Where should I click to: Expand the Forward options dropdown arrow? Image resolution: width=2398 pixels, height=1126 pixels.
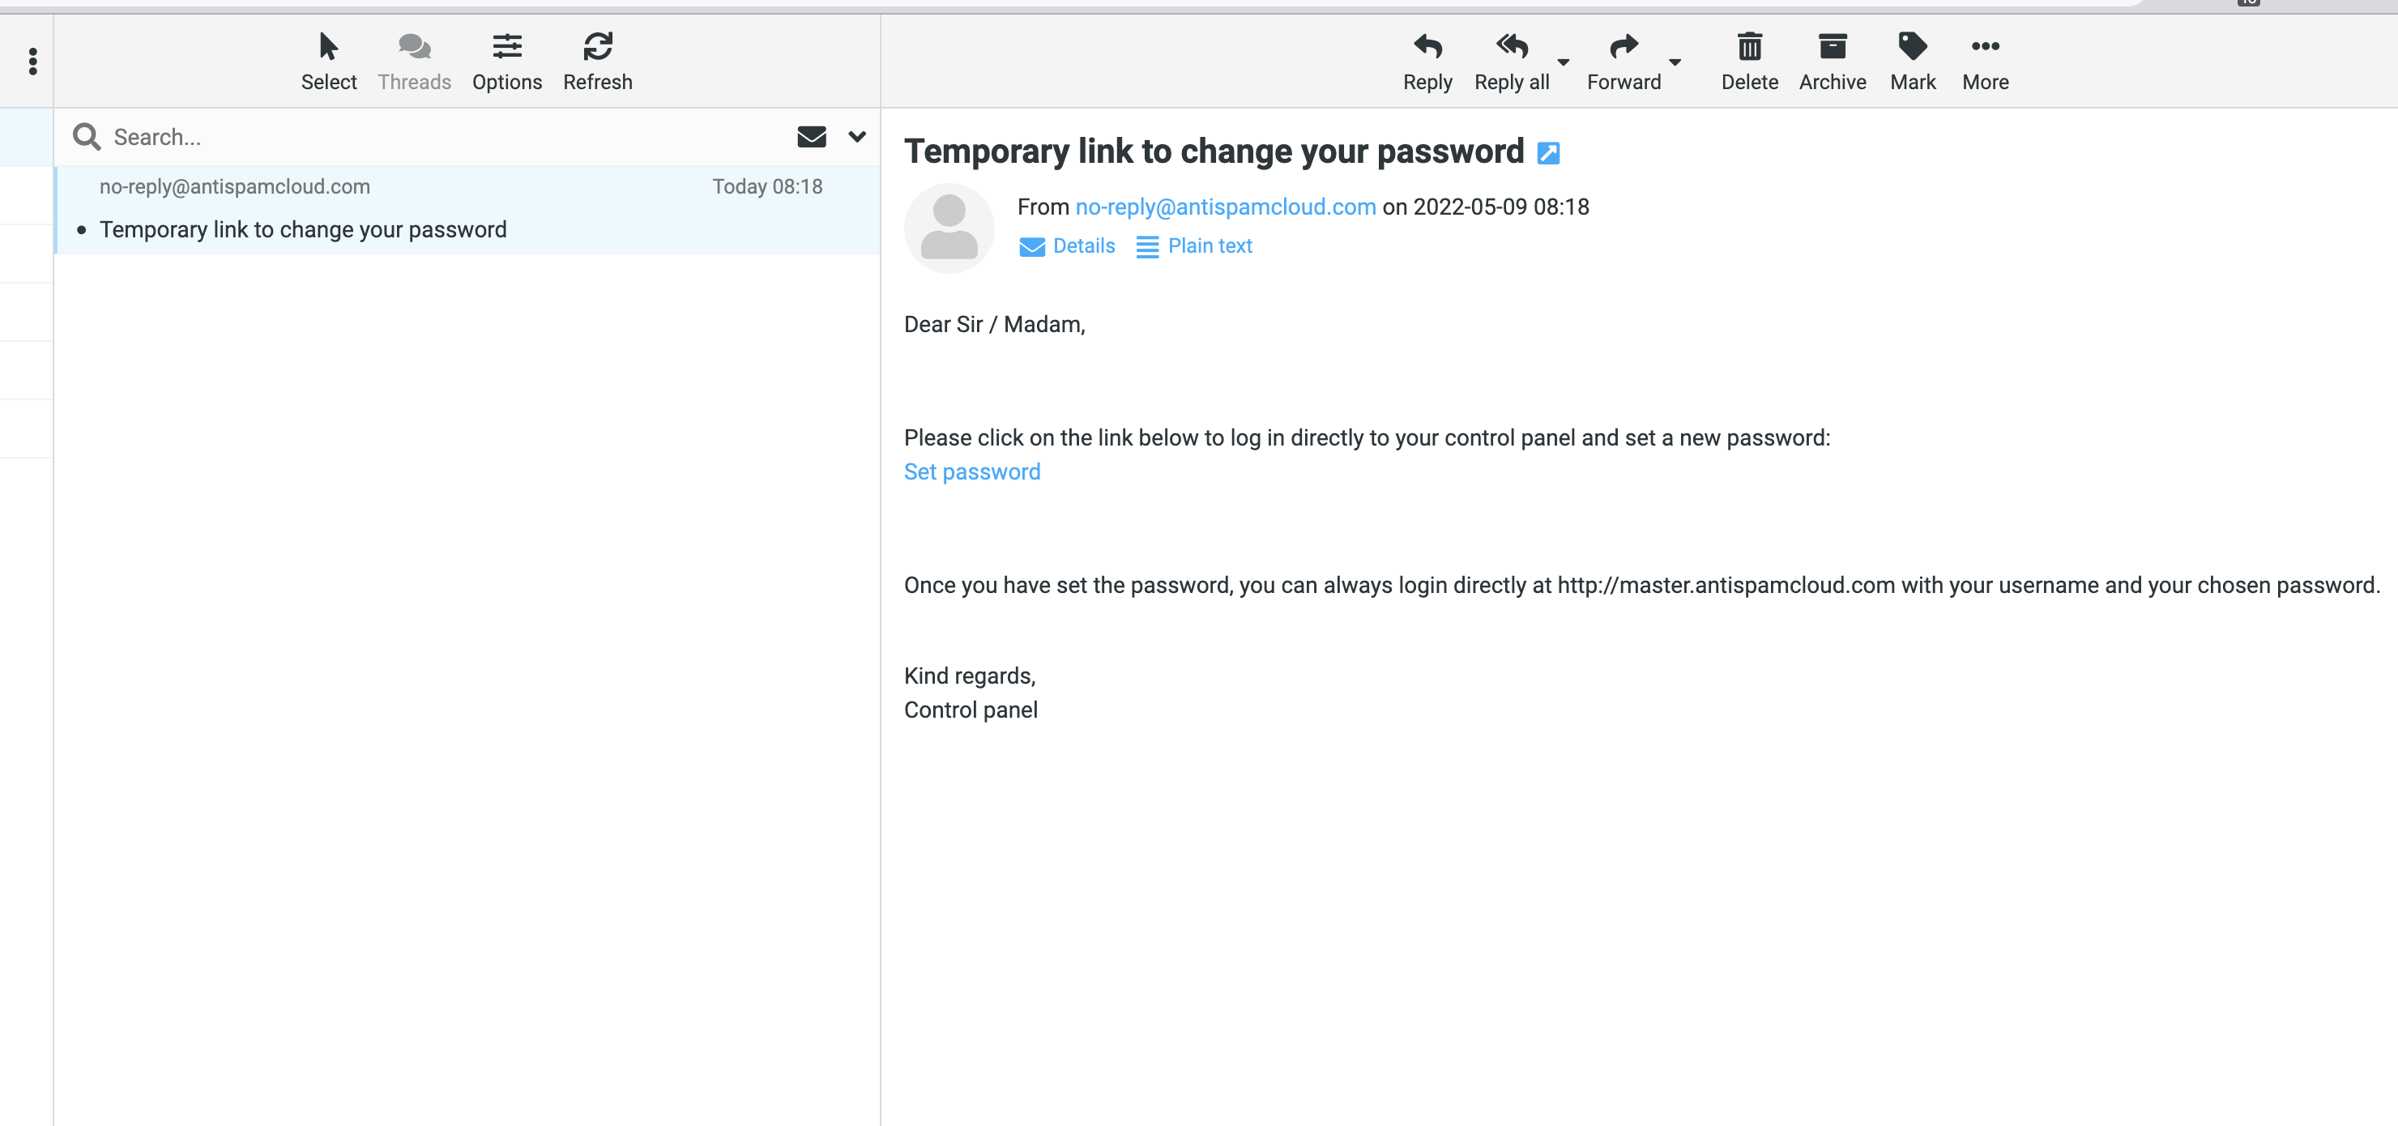point(1675,62)
